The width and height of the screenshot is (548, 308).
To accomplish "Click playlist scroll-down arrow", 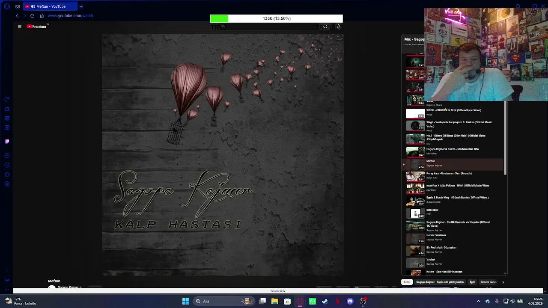I will tap(506, 273).
